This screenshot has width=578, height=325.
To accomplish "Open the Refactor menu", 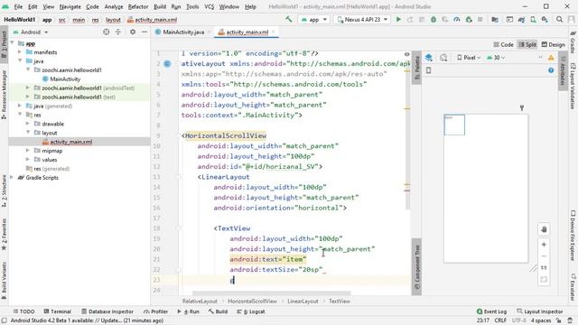I will click(x=138, y=6).
